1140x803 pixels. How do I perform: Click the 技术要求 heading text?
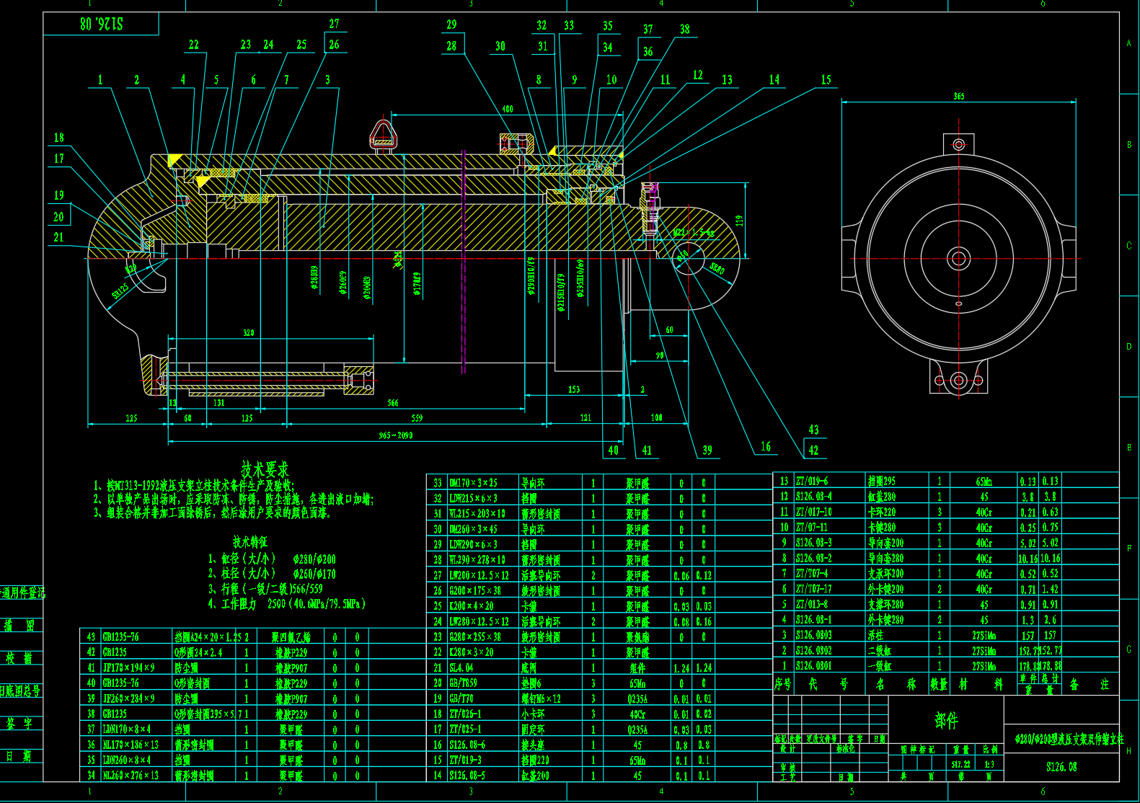(265, 469)
